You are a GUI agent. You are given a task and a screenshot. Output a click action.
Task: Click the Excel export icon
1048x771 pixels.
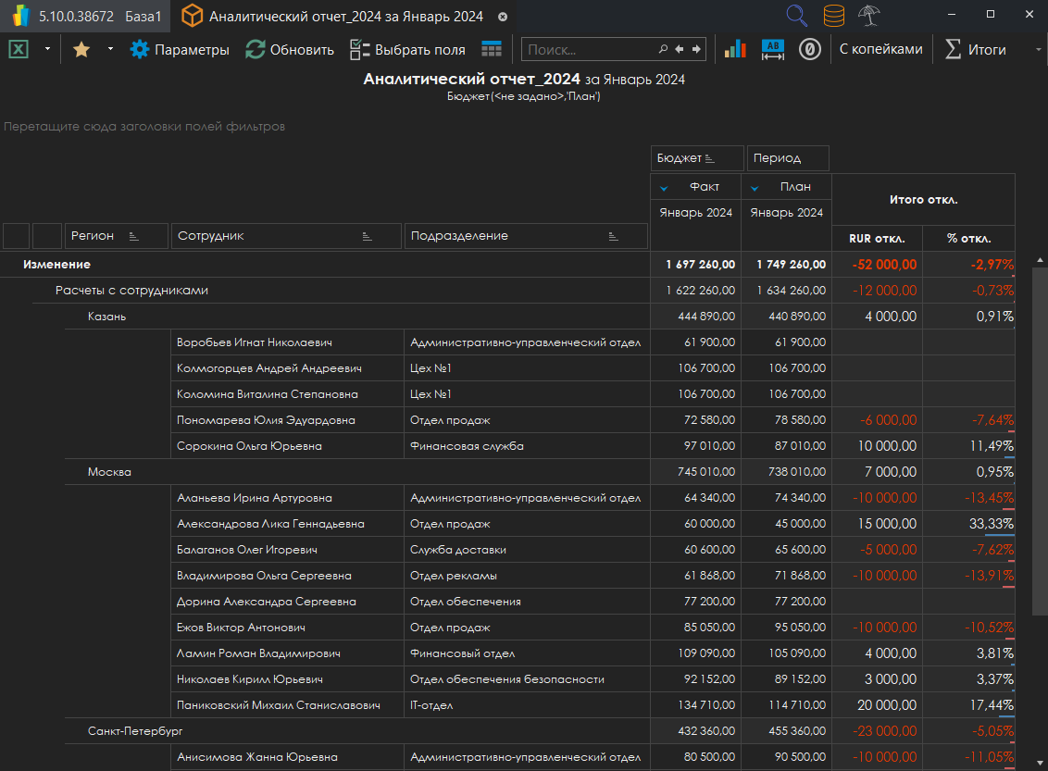[19, 49]
